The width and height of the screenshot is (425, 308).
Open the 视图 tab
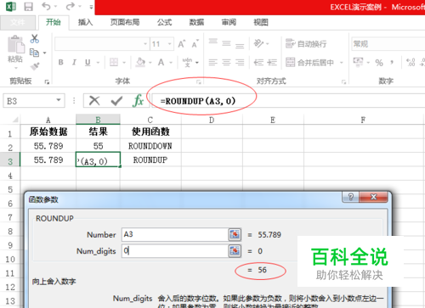(261, 22)
